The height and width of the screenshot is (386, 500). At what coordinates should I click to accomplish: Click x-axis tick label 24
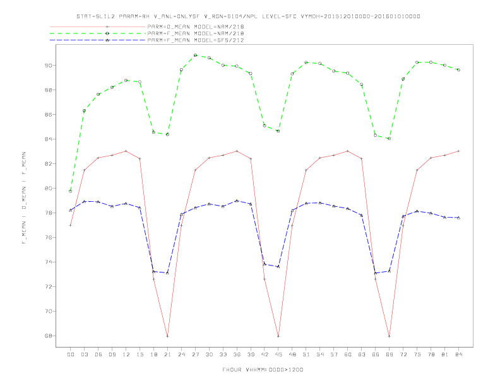(x=181, y=354)
